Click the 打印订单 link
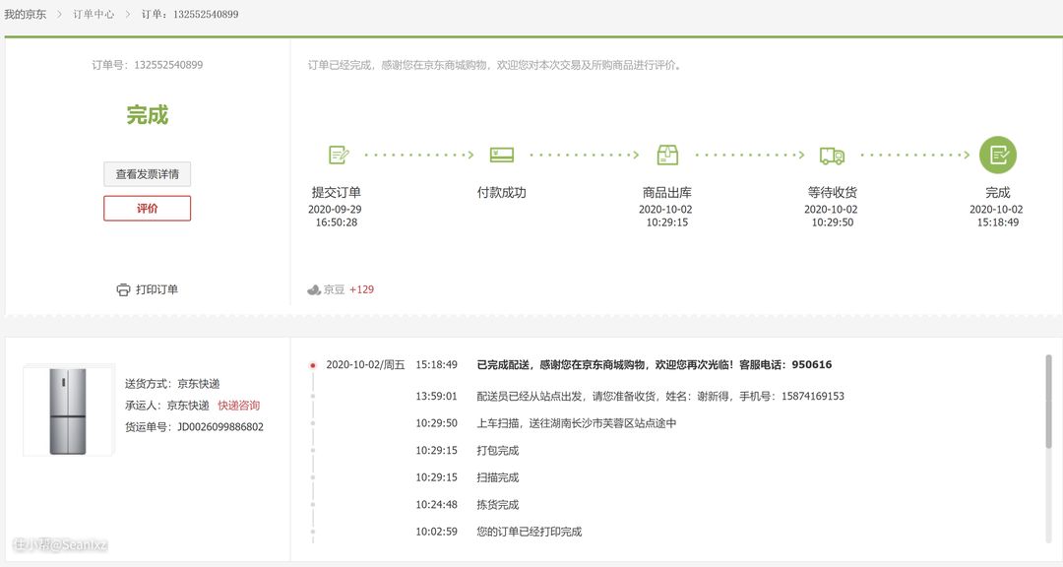 tap(156, 289)
